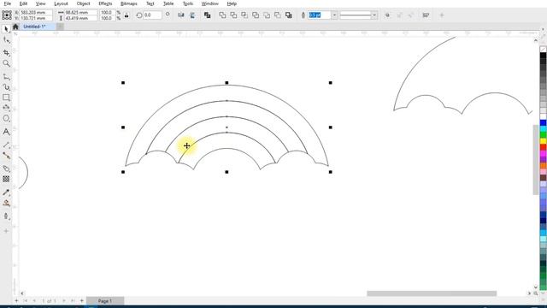Click the Mirror vertically icon
This screenshot has width=547, height=308.
point(192,15)
